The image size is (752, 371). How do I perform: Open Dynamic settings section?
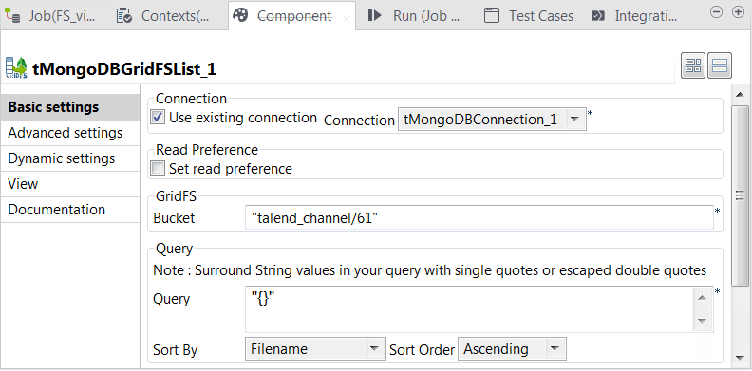pos(70,158)
